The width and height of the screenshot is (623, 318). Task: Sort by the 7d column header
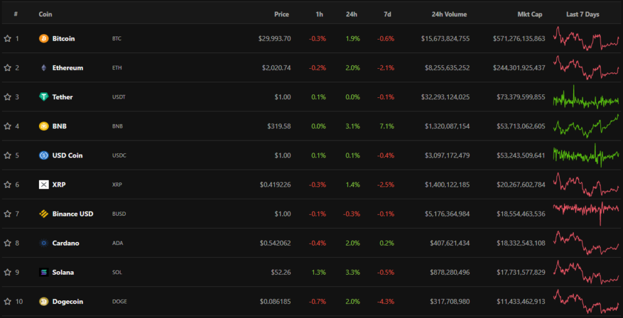(388, 15)
